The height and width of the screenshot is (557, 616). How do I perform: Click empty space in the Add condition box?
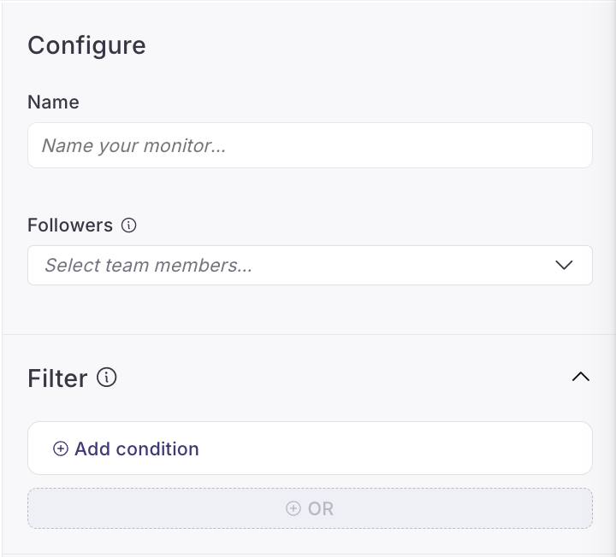click(393, 449)
